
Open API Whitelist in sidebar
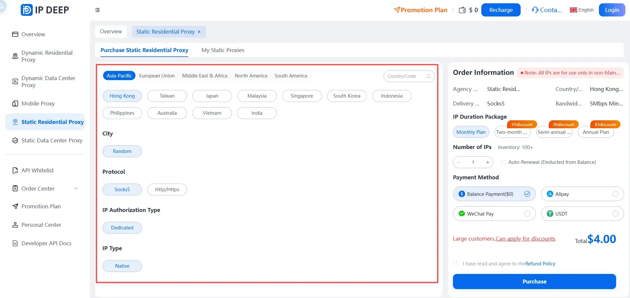[x=37, y=170]
